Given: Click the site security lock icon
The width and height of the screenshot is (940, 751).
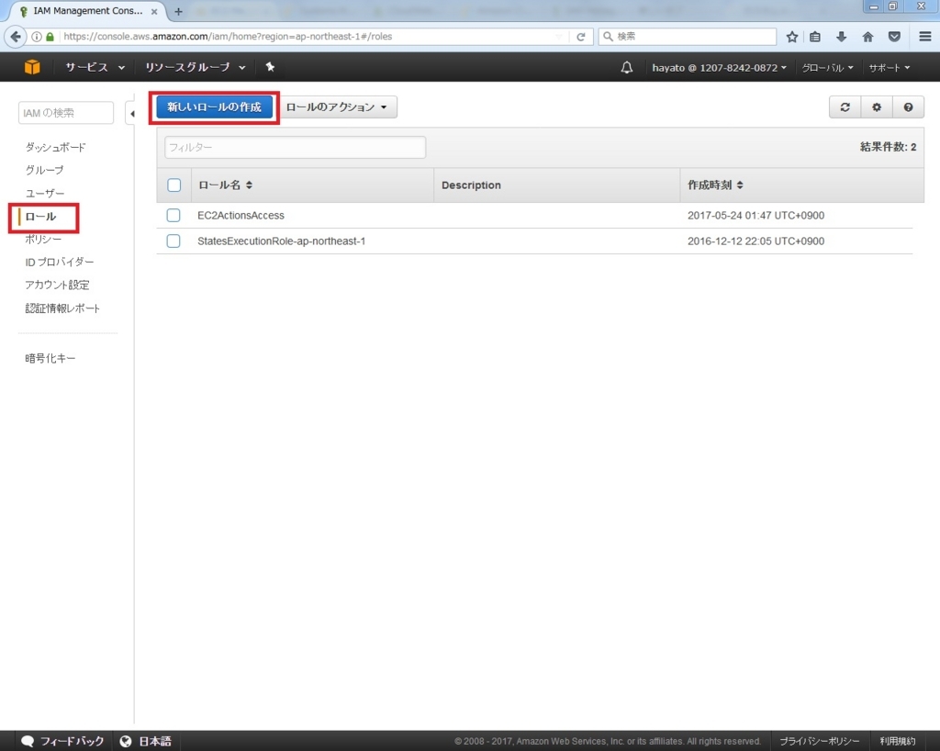Looking at the screenshot, I should point(50,37).
